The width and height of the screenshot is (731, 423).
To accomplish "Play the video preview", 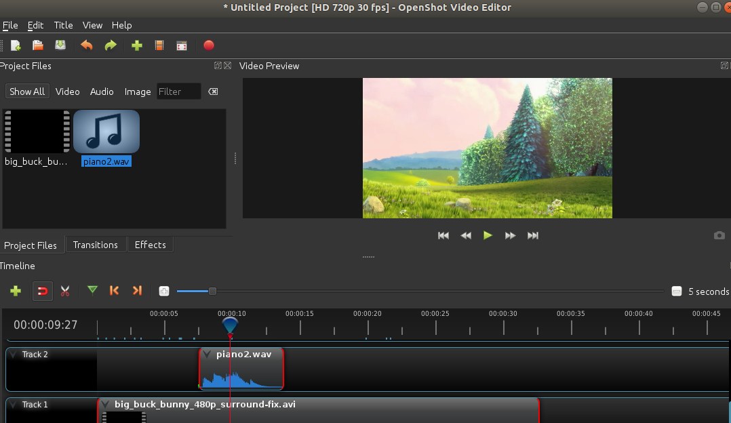I will pyautogui.click(x=488, y=235).
